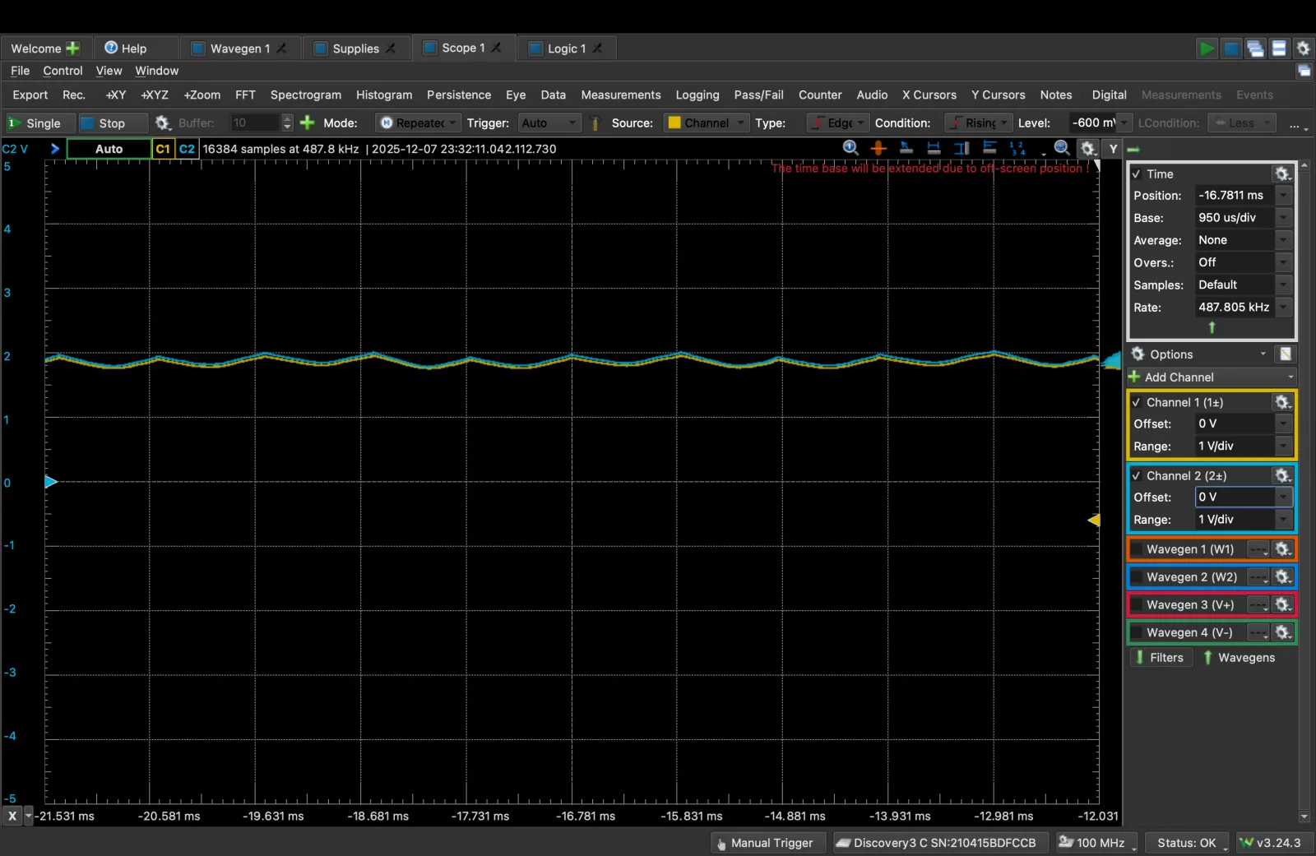Switch to the Wavegen 1 tab
1316x856 pixels.
pos(239,49)
